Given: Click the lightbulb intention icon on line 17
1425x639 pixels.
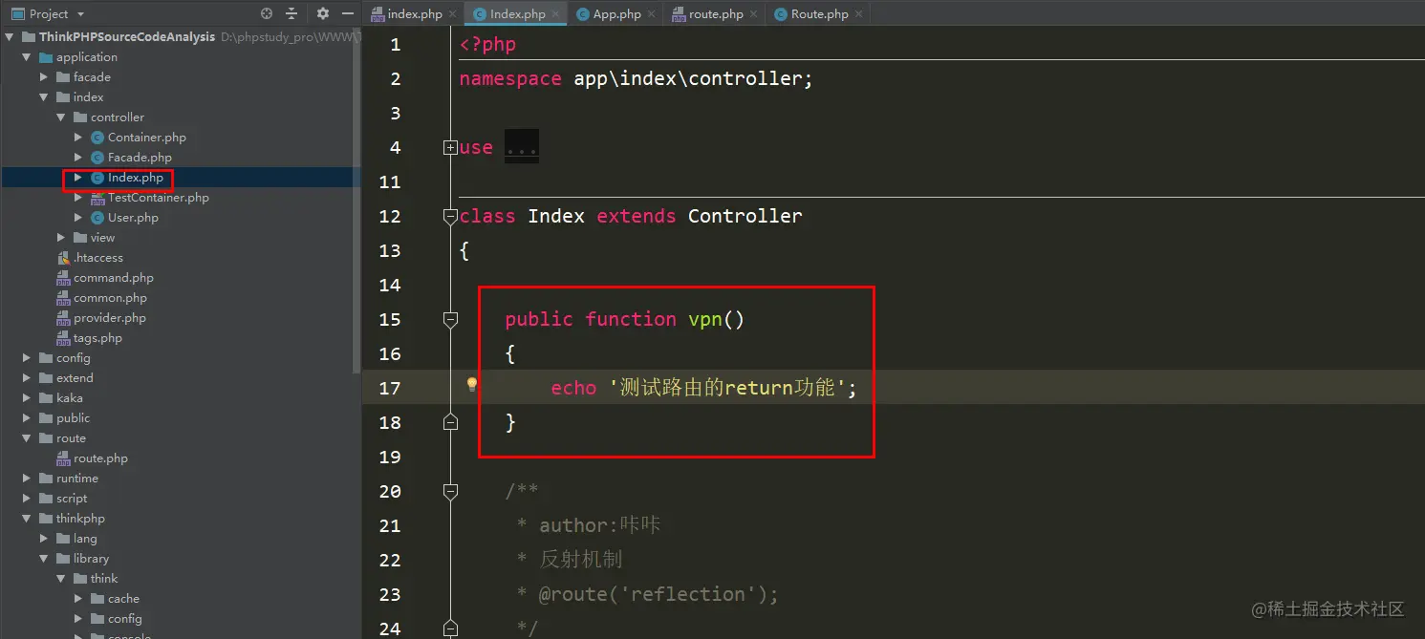Looking at the screenshot, I should (471, 385).
